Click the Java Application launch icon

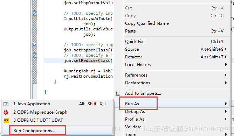6,104
